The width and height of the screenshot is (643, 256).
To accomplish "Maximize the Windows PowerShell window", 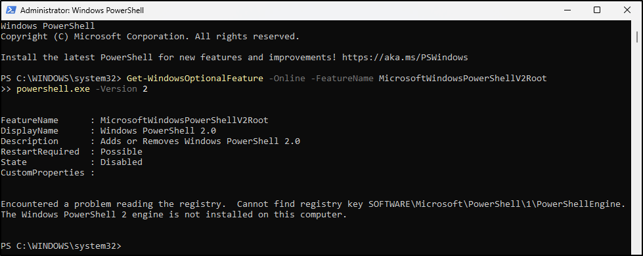I will click(x=597, y=10).
